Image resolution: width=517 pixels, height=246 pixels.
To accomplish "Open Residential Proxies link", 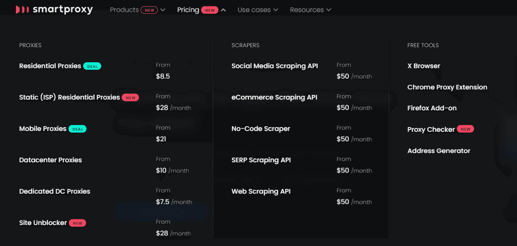I will coord(50,66).
